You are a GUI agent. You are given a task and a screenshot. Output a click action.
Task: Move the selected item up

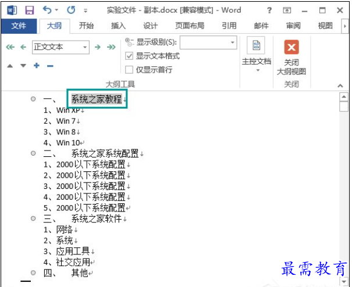(x=10, y=66)
